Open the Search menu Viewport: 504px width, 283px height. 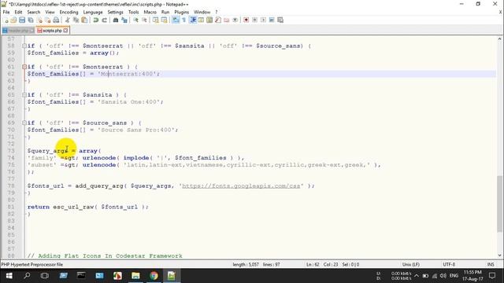(34, 12)
